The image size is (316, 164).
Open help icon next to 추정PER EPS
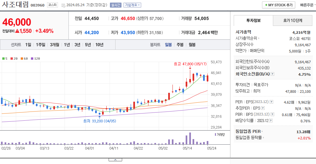(x=263, y=108)
